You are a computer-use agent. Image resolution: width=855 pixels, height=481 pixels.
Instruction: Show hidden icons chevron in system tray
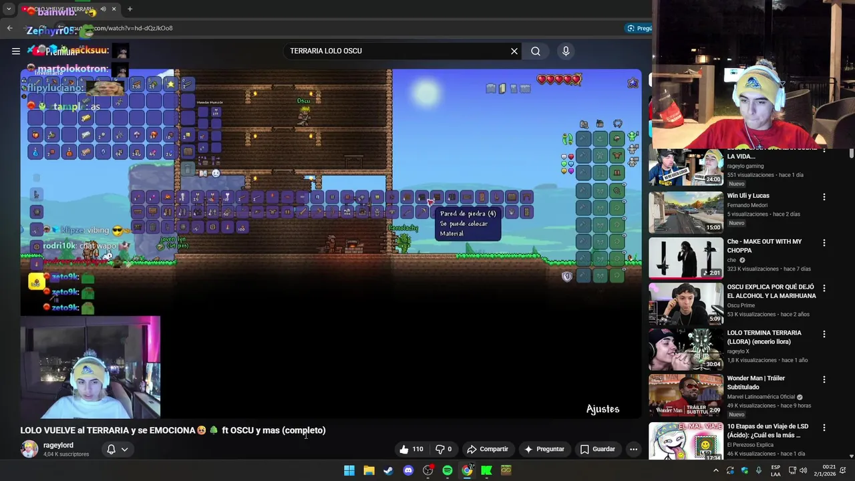pos(715,470)
